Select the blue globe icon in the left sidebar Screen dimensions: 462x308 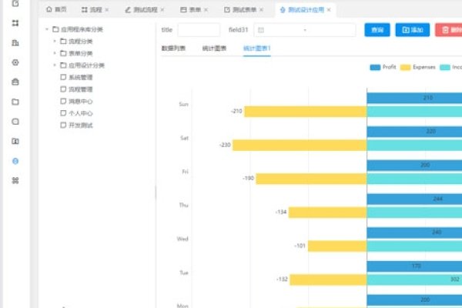[x=15, y=161]
